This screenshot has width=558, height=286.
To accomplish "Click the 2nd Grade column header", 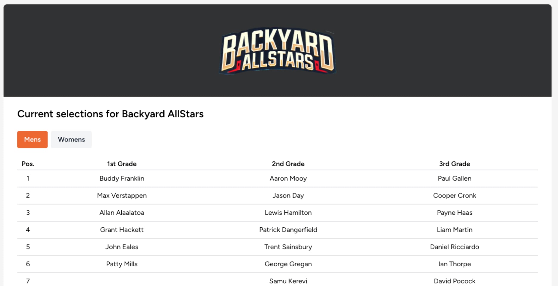I will [288, 164].
